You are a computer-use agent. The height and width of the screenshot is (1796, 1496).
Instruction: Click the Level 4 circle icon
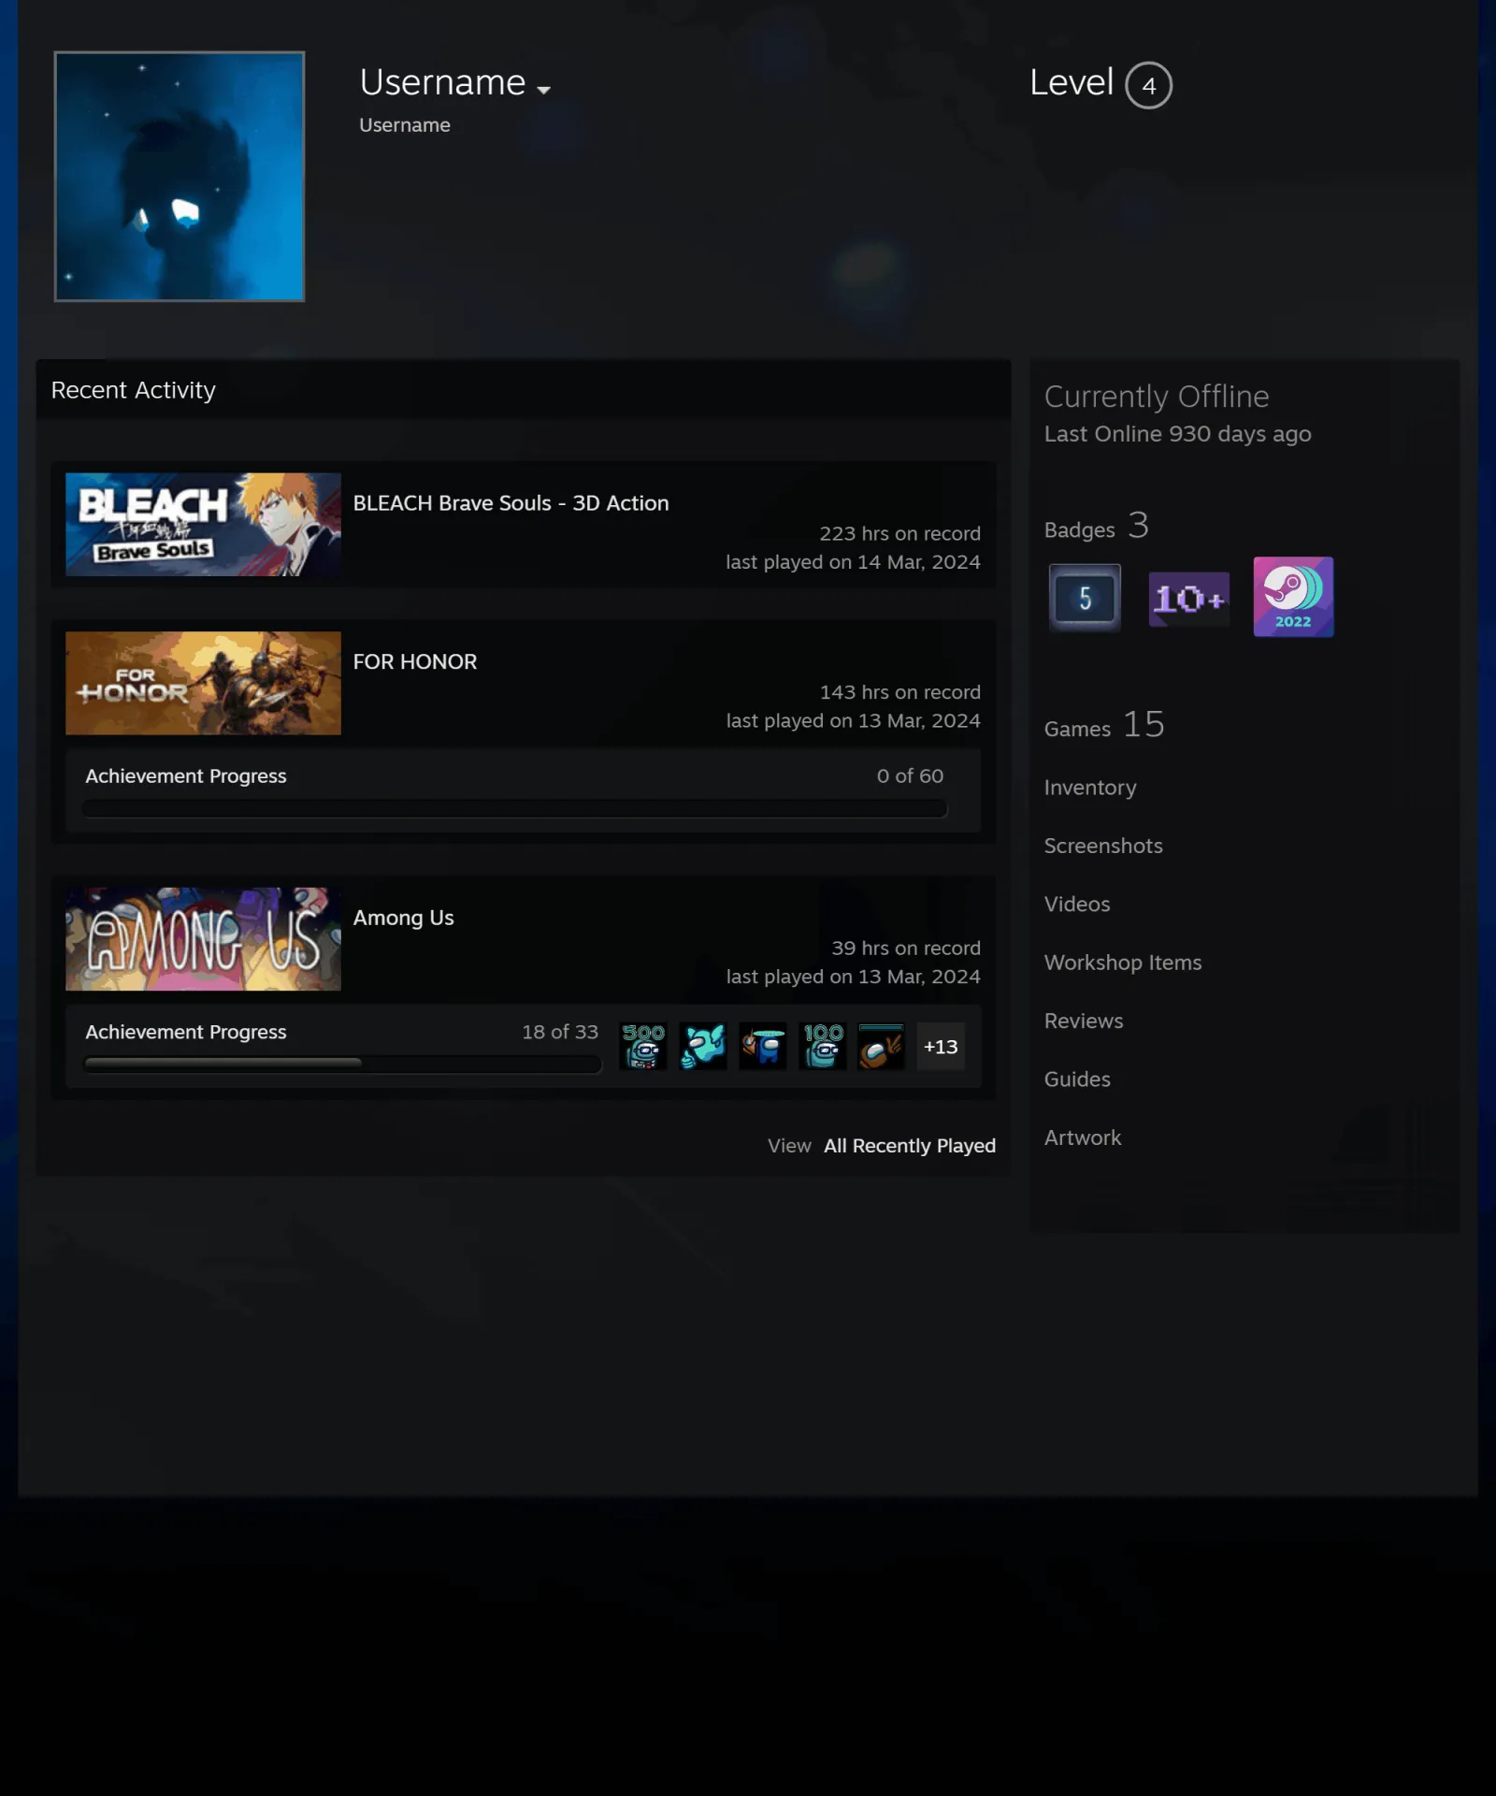click(x=1148, y=85)
